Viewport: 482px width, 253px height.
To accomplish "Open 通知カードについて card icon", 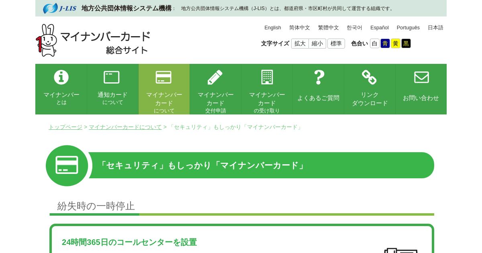I will pyautogui.click(x=112, y=77).
